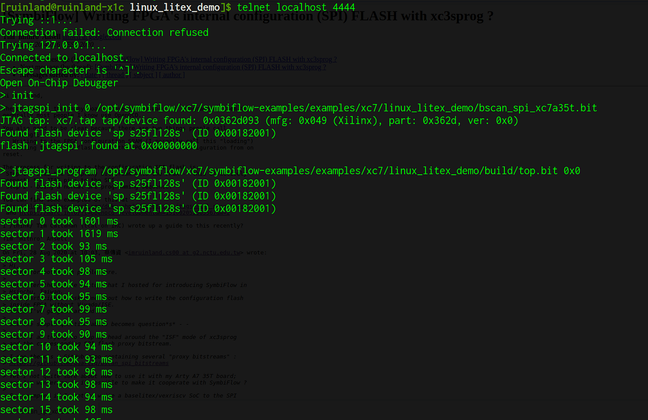
Task: Sort messages by [ author ]
Action: pos(172,74)
